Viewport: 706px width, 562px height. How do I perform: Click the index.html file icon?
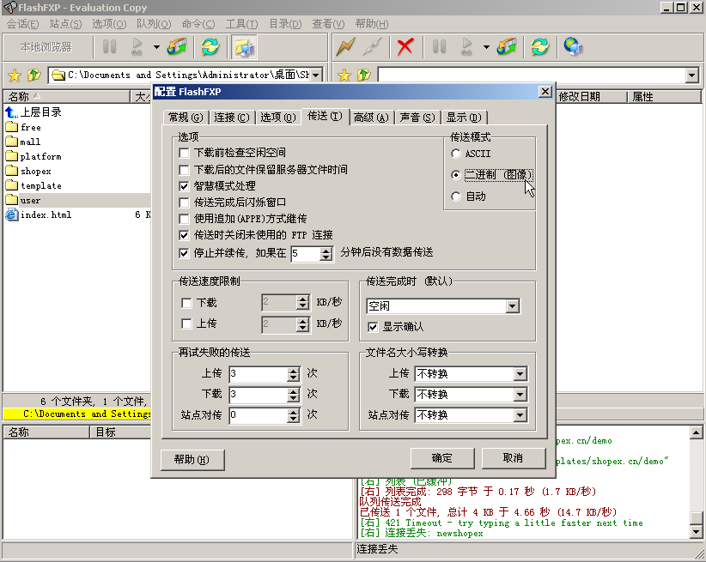pyautogui.click(x=11, y=215)
